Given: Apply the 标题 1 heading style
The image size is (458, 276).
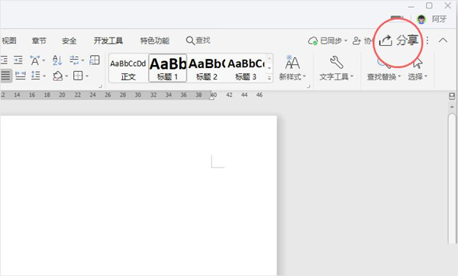Looking at the screenshot, I should pos(168,67).
